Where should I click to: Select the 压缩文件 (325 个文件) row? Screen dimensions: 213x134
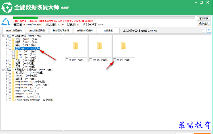(28, 48)
